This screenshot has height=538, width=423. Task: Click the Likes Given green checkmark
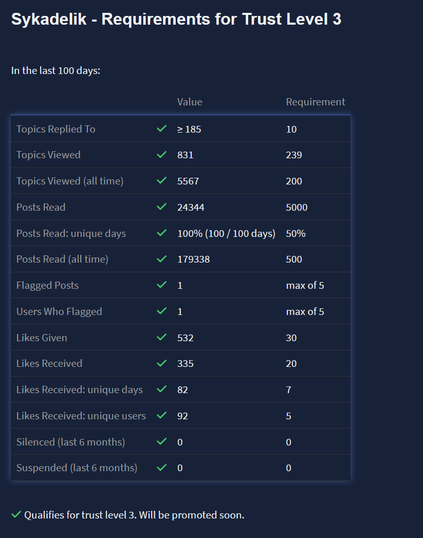pyautogui.click(x=161, y=337)
